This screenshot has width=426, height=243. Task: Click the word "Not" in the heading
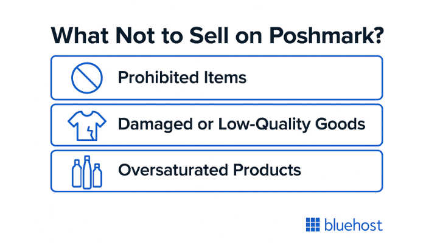point(135,35)
